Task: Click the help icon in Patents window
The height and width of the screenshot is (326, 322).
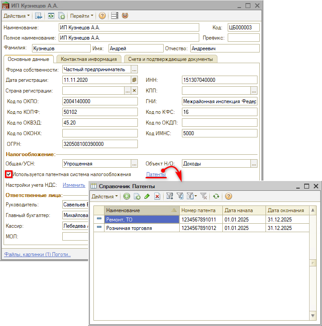Action: click(x=229, y=196)
